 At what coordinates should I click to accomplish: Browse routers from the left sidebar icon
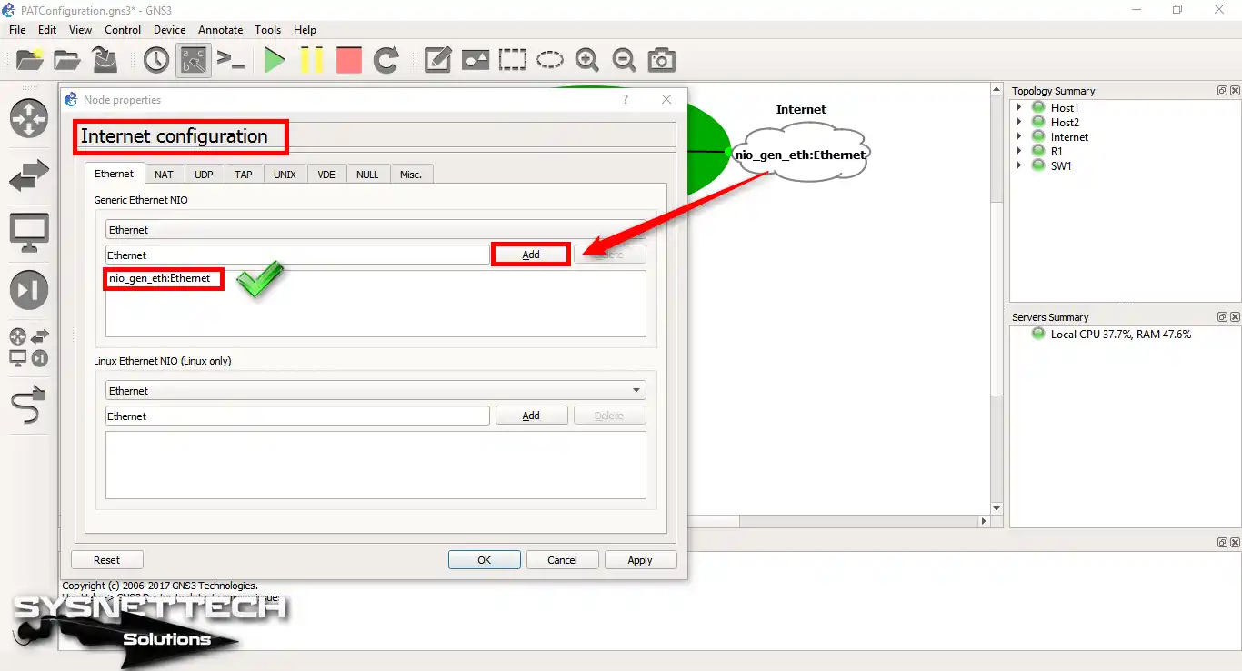pyautogui.click(x=28, y=118)
